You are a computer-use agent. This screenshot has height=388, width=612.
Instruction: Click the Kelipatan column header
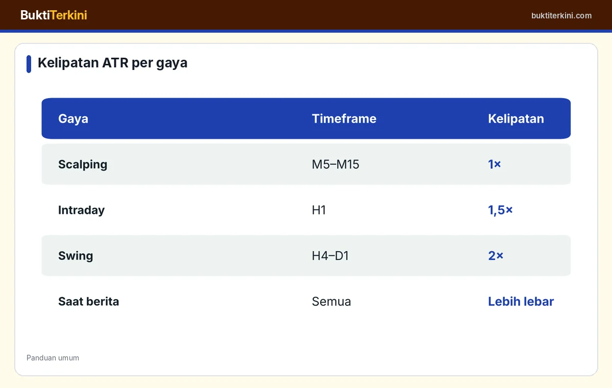click(516, 118)
